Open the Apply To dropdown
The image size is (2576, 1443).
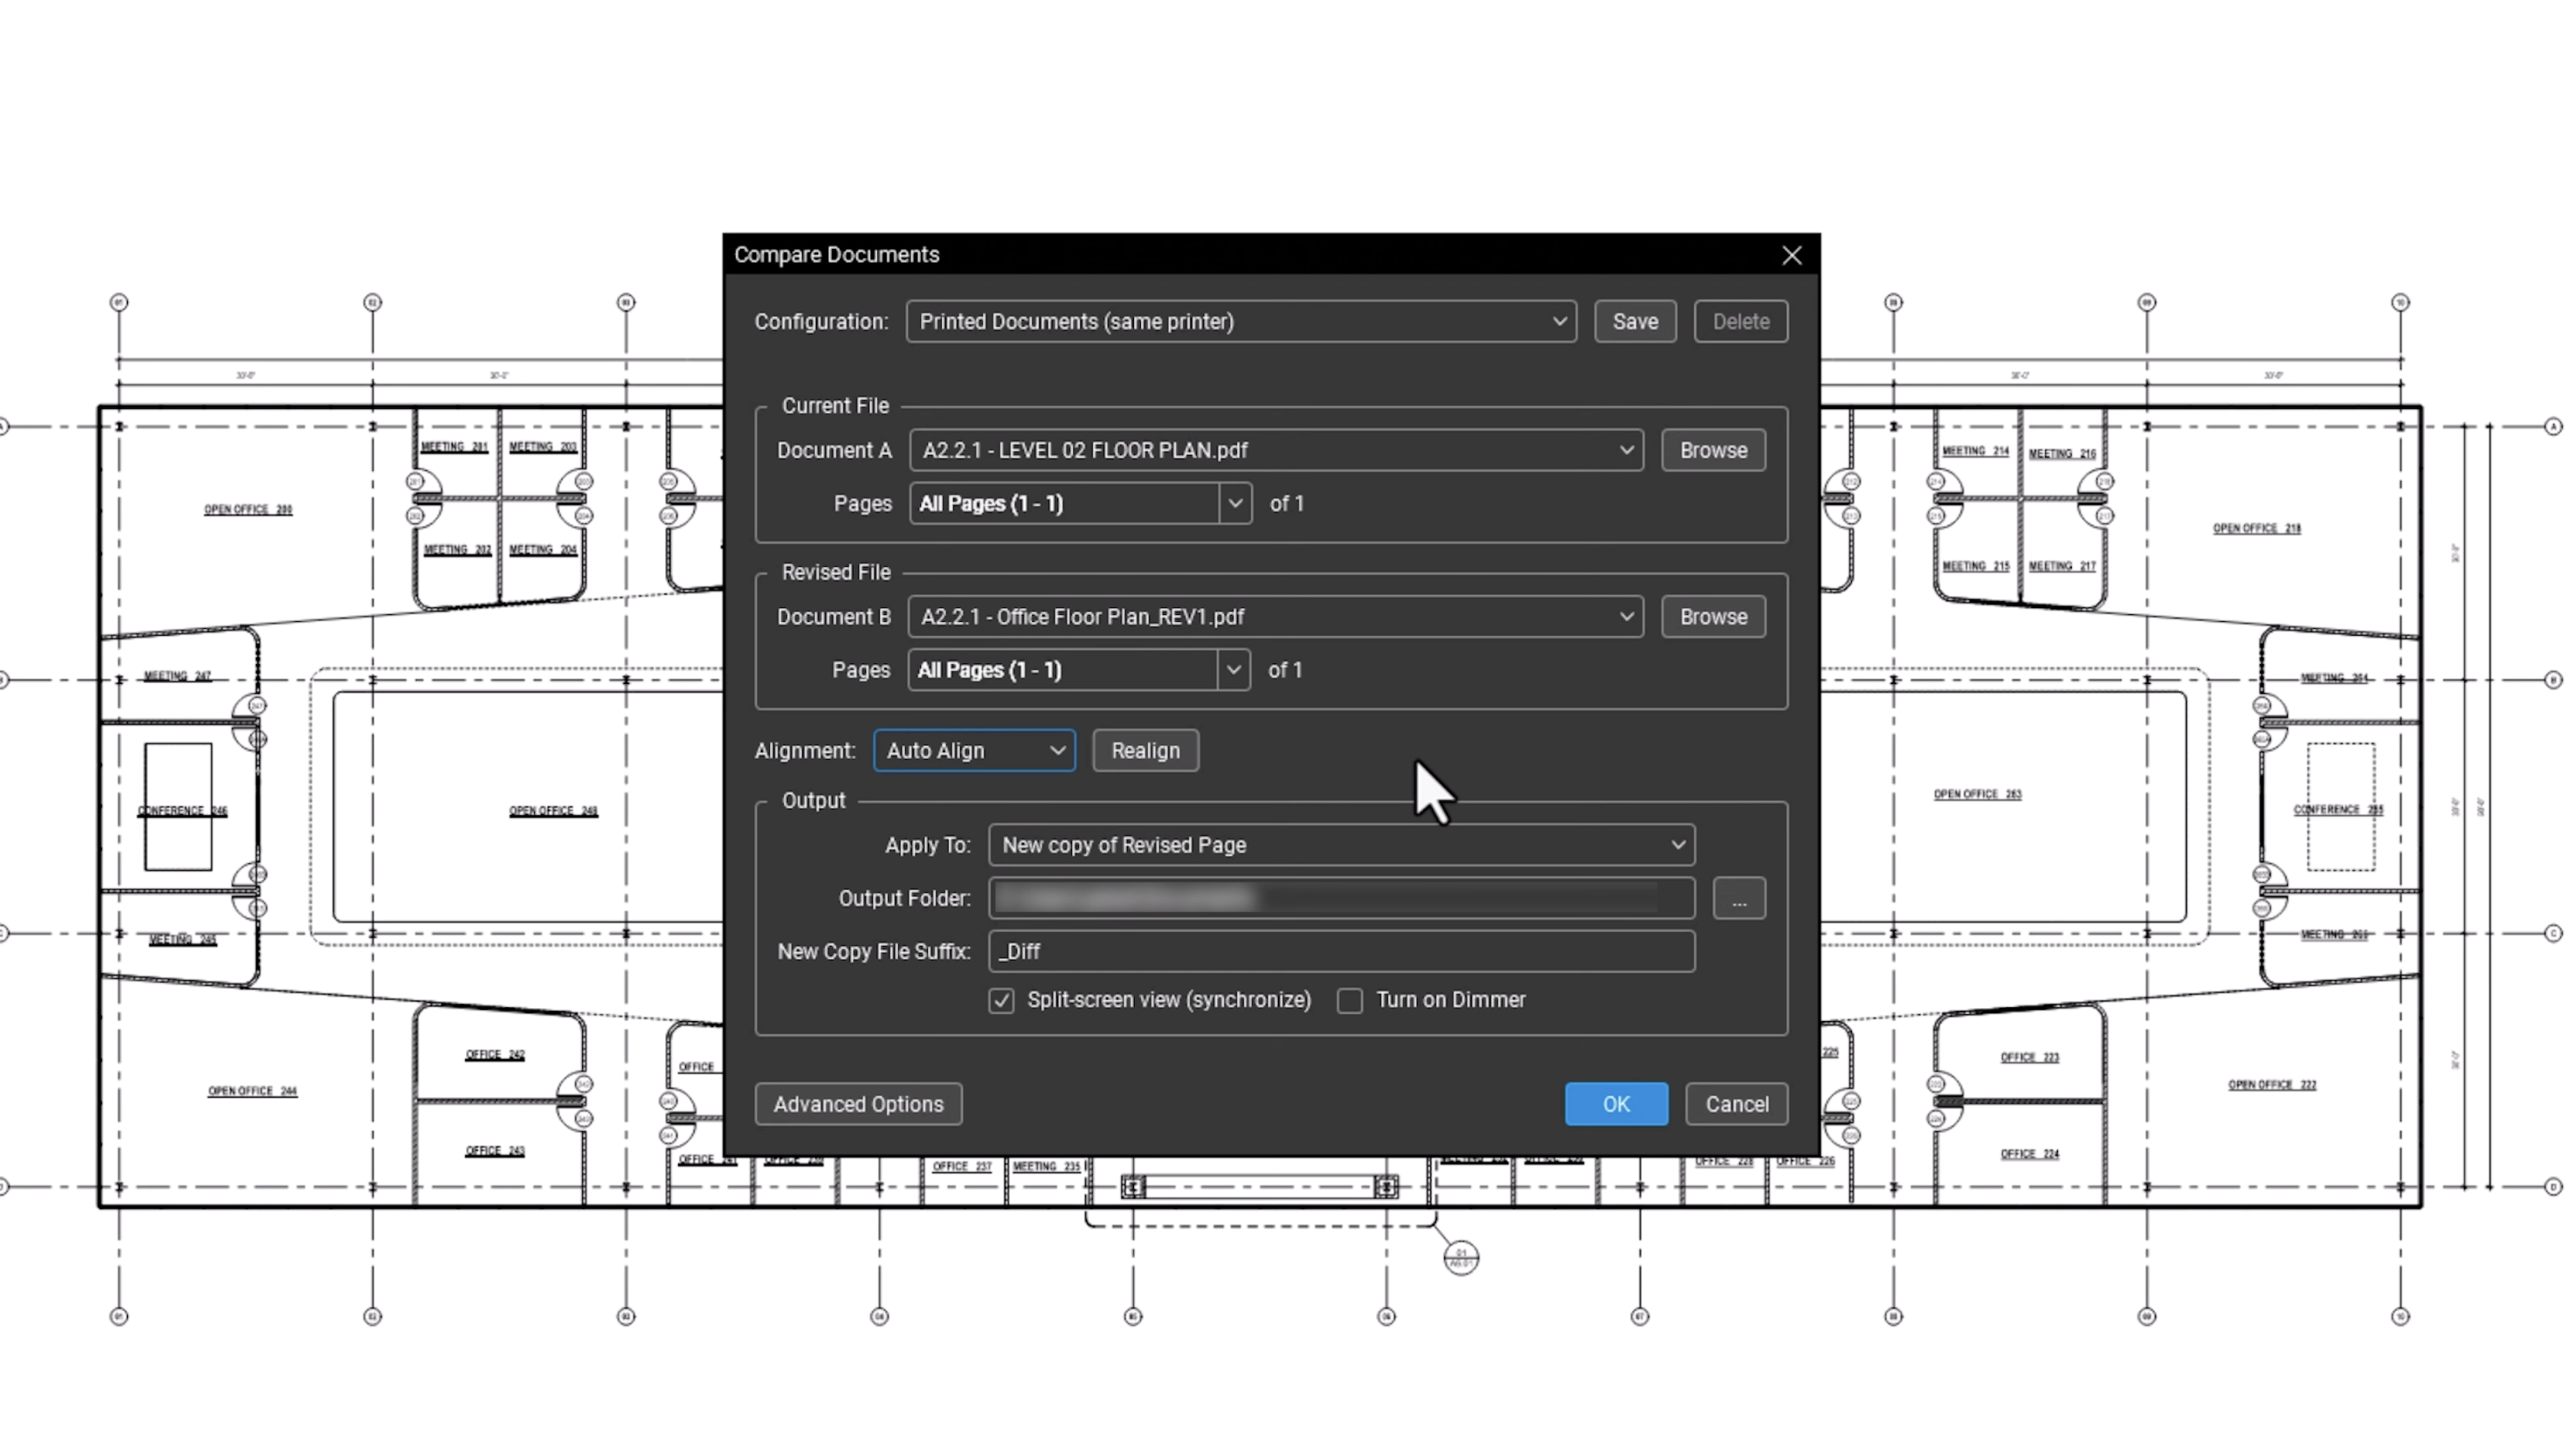click(x=1340, y=846)
